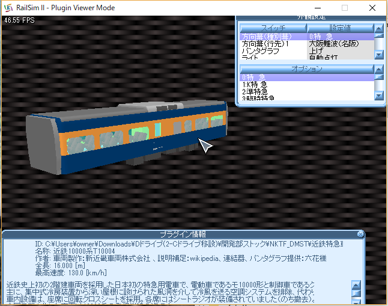The image size is (388, 306).
Task: Close the プラグイン情報 panel
Action: coord(360,234)
